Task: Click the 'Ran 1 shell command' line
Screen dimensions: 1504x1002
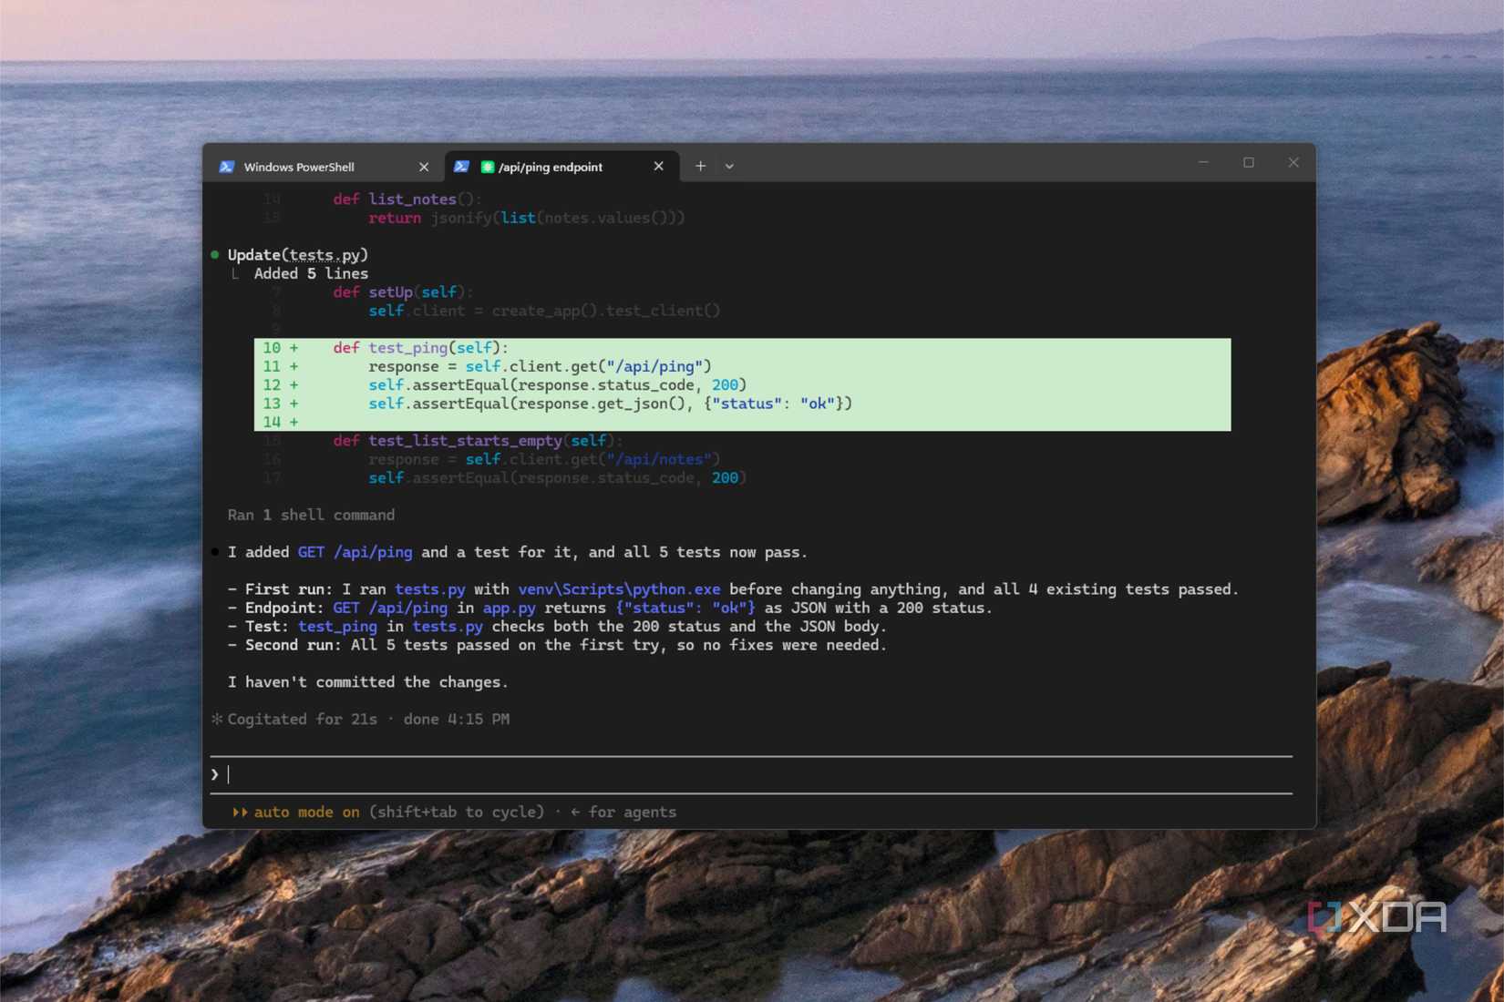Action: click(x=311, y=515)
